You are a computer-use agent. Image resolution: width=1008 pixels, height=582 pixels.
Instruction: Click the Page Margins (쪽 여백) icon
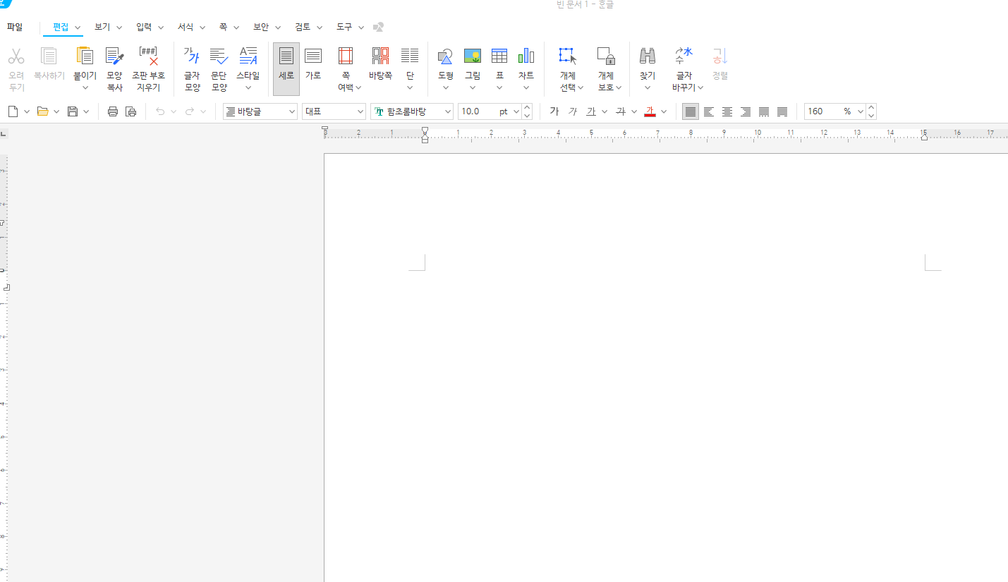pos(346,56)
